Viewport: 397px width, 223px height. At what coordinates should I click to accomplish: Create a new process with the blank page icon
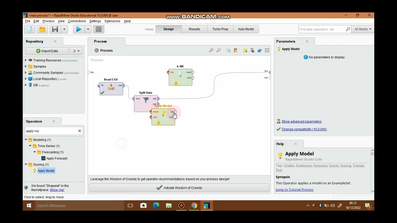(30, 29)
